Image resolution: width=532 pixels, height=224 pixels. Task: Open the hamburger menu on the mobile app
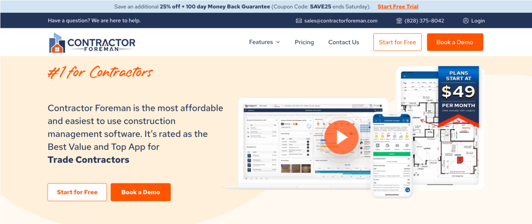click(x=408, y=120)
